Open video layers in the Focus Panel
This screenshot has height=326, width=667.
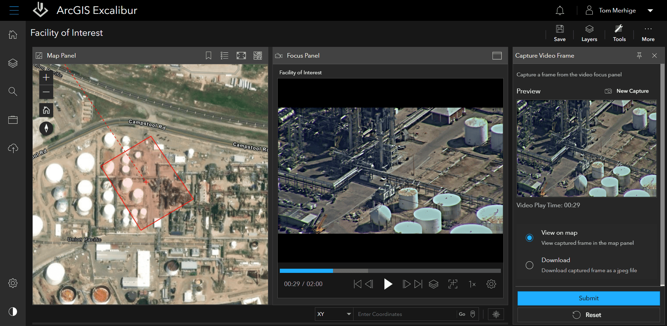pos(433,284)
